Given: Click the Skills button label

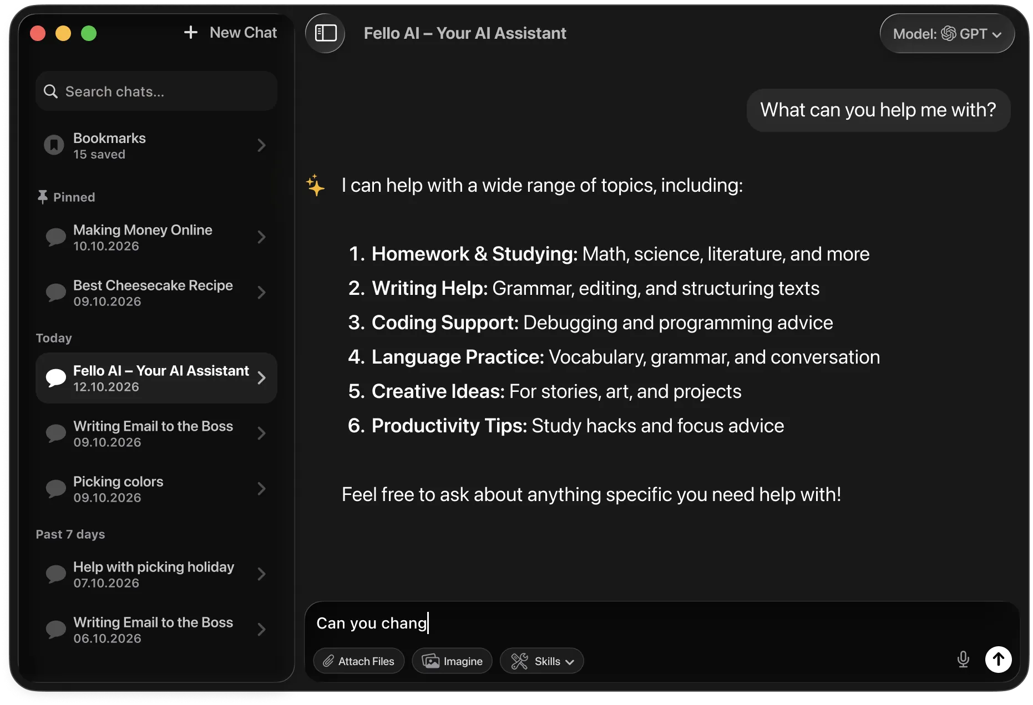Looking at the screenshot, I should 547,661.
